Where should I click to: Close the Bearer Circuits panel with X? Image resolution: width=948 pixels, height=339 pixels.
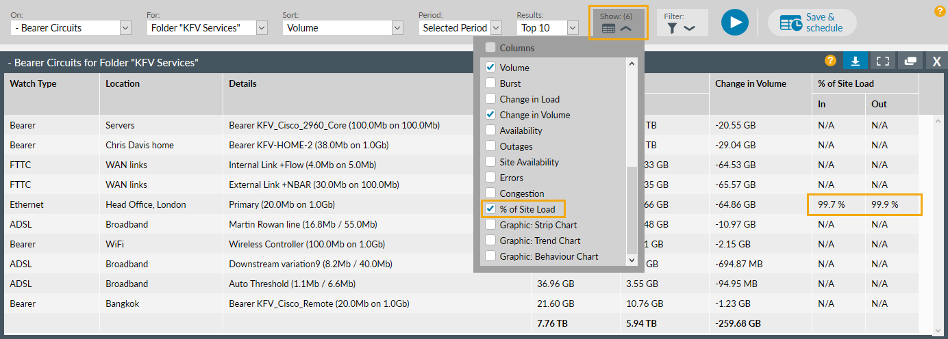point(936,62)
